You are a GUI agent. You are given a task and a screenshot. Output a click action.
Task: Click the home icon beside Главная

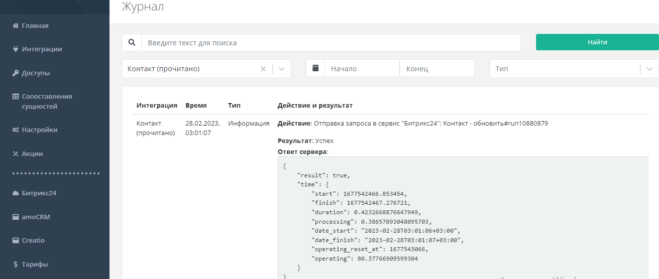click(x=15, y=26)
